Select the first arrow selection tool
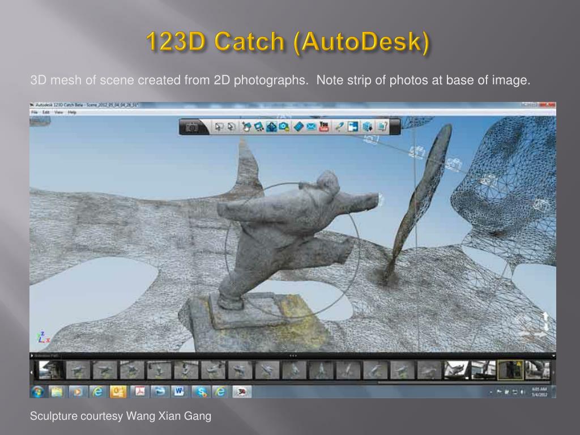580x435 pixels. coord(219,127)
